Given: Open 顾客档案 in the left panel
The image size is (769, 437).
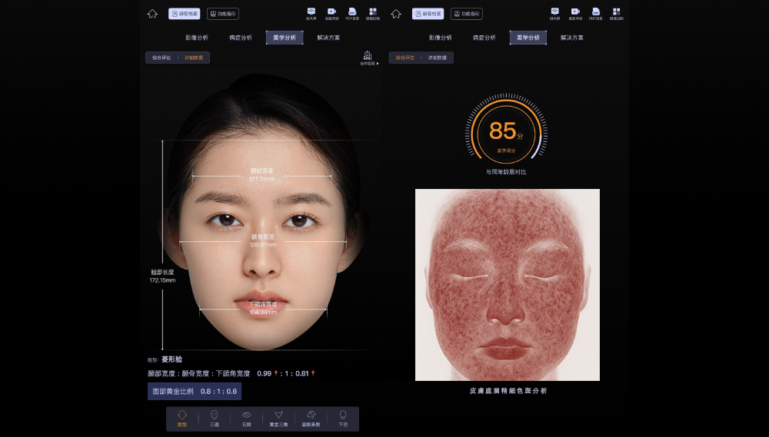Looking at the screenshot, I should [184, 14].
